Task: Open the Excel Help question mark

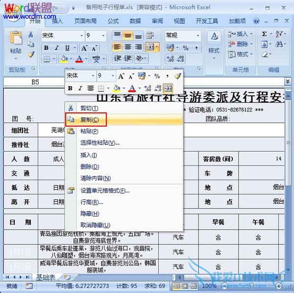Action: (256, 21)
